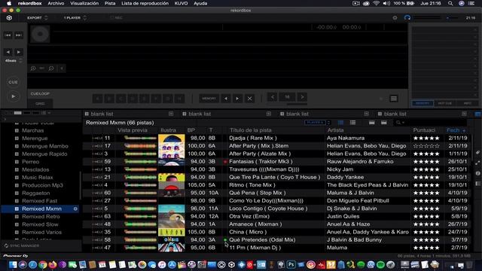Open the Ayuda menu
The width and height of the screenshot is (482, 271).
[x=200, y=3]
